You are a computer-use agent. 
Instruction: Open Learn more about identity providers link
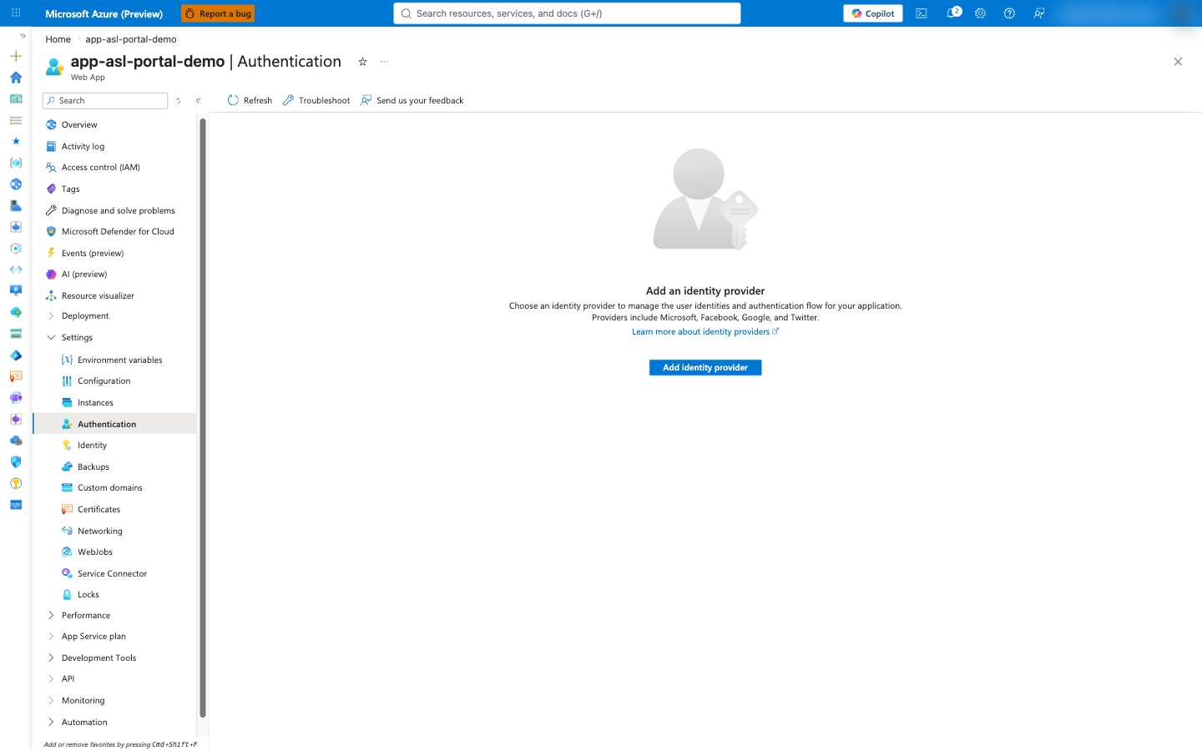pyautogui.click(x=705, y=332)
